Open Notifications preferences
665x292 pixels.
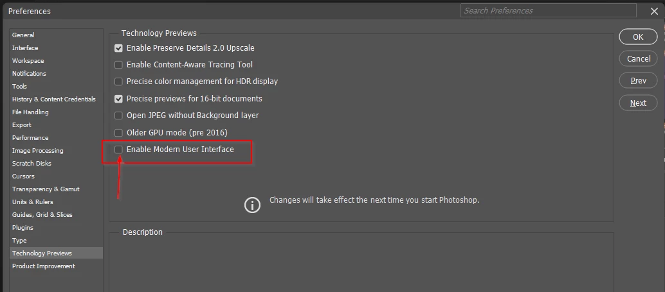click(56, 73)
